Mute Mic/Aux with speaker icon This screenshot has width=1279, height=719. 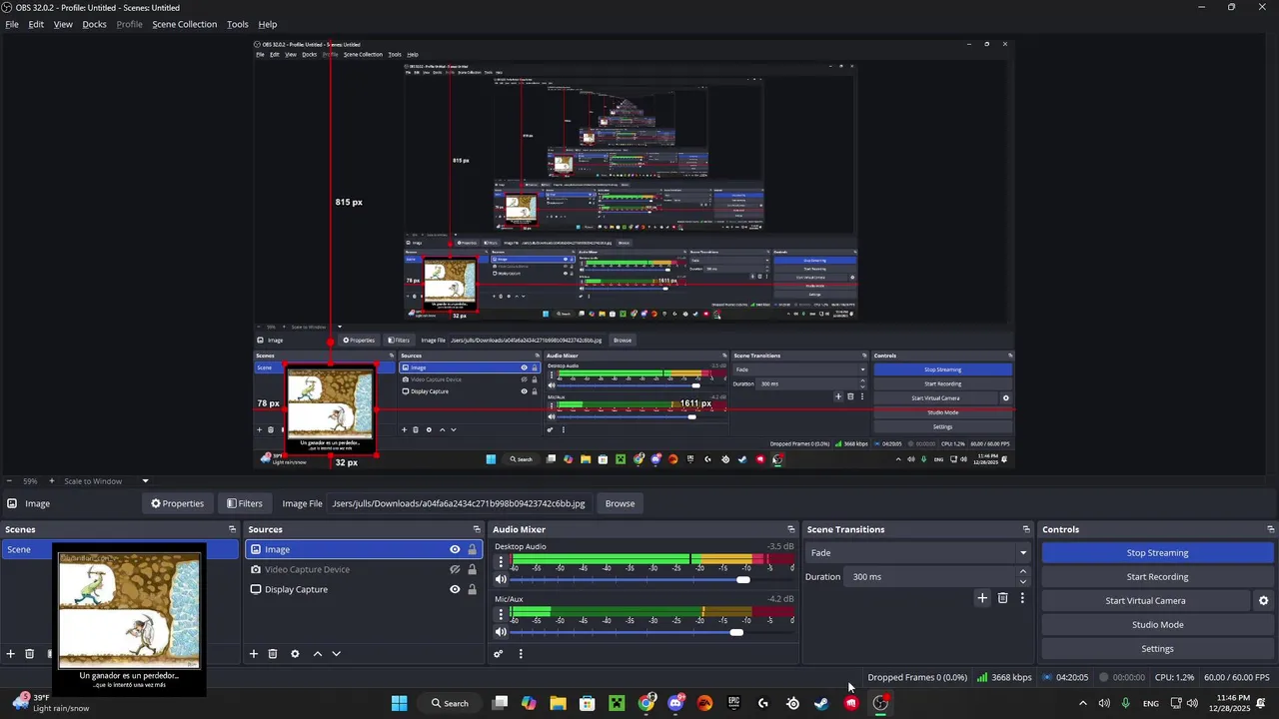(501, 632)
